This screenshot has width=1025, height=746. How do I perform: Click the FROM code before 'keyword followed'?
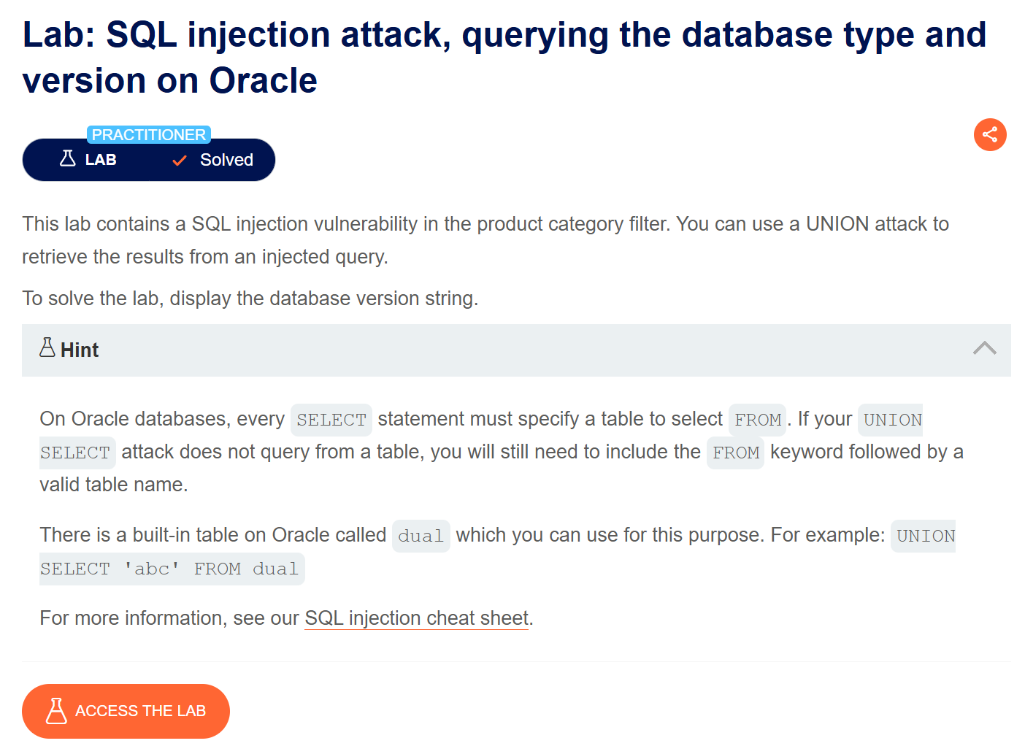(735, 453)
